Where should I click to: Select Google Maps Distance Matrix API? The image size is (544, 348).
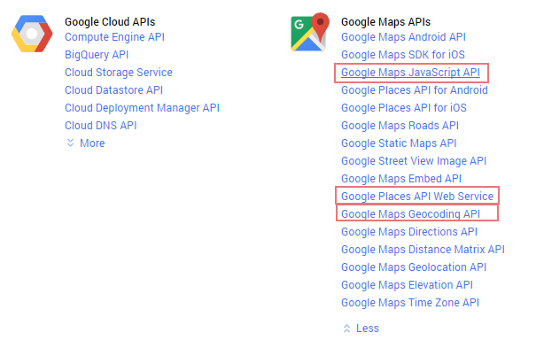(x=423, y=250)
